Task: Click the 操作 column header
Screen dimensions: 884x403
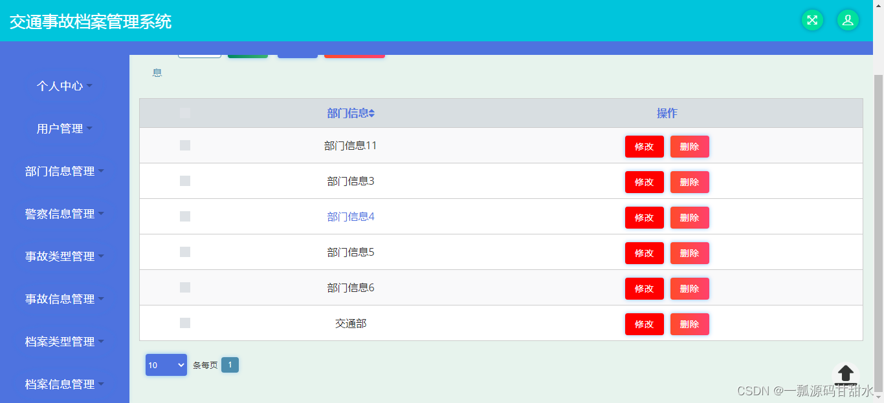Action: 667,114
